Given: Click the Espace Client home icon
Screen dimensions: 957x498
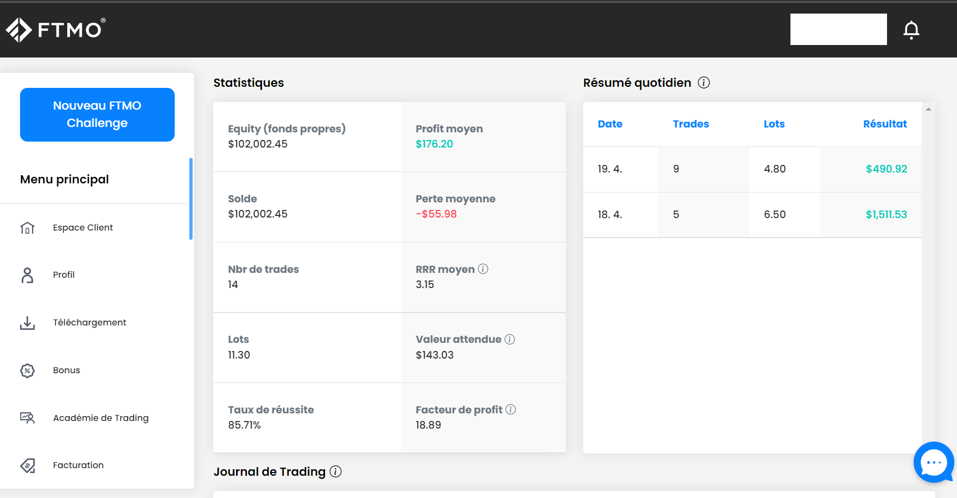Looking at the screenshot, I should click(x=27, y=228).
